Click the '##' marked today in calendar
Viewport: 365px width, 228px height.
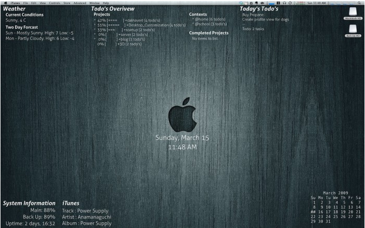[313, 212]
